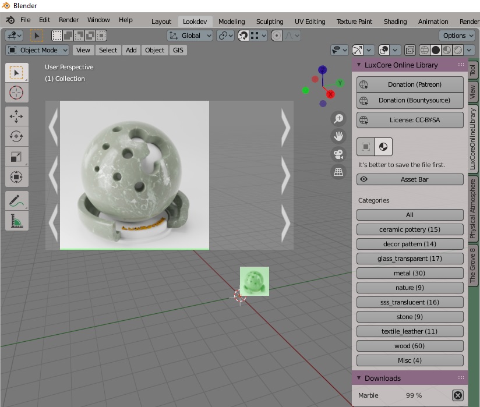Select the Rotate tool

[16, 136]
